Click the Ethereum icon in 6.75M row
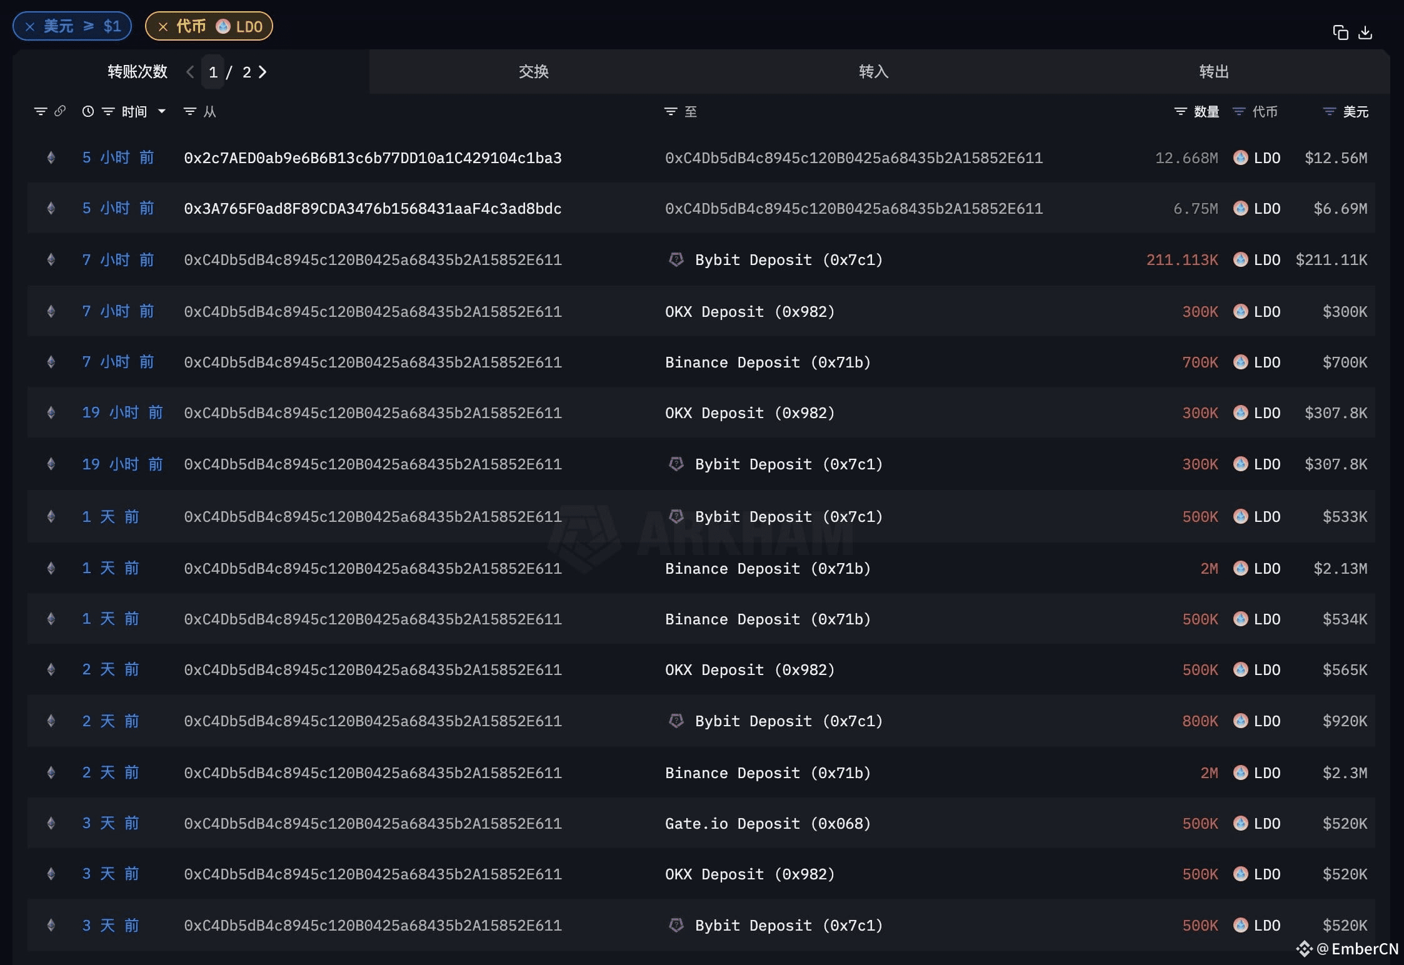Viewport: 1404px width, 965px height. [x=51, y=209]
